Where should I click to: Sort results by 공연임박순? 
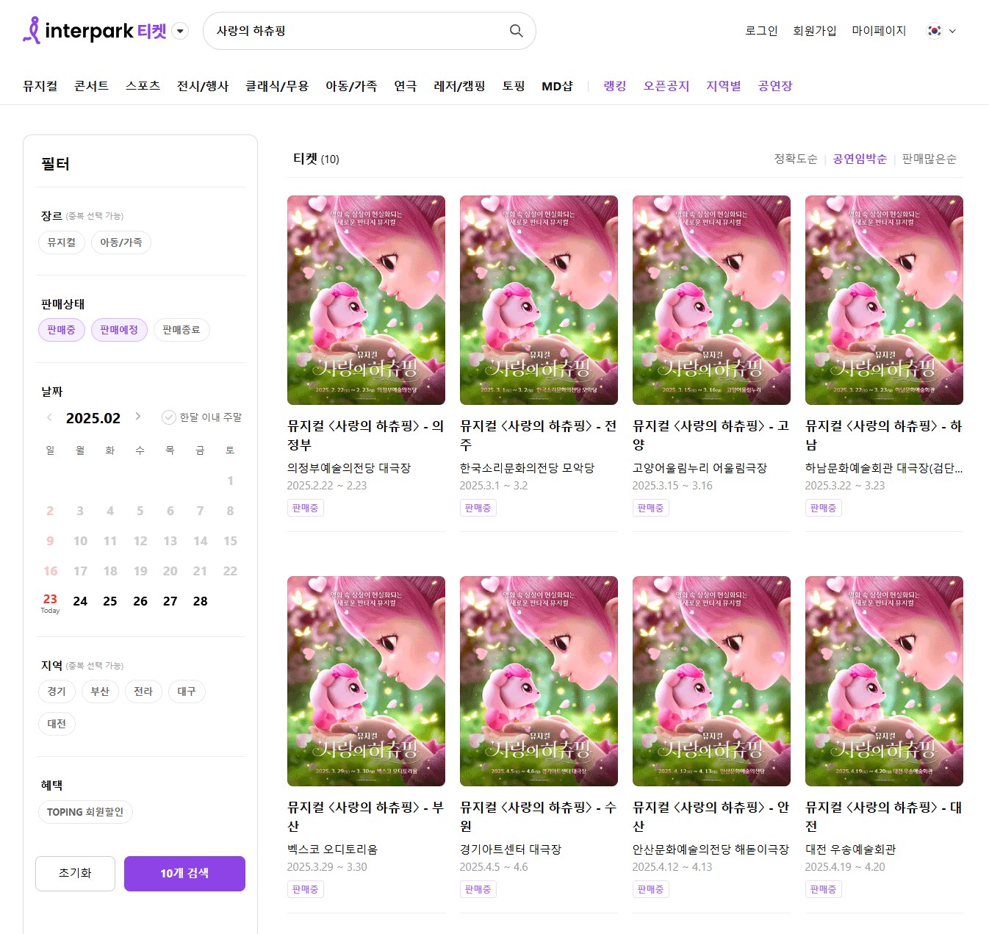click(x=860, y=159)
